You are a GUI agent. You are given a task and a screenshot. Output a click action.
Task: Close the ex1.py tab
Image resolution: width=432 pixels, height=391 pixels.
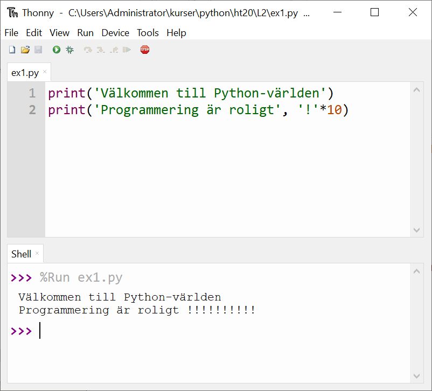(45, 72)
